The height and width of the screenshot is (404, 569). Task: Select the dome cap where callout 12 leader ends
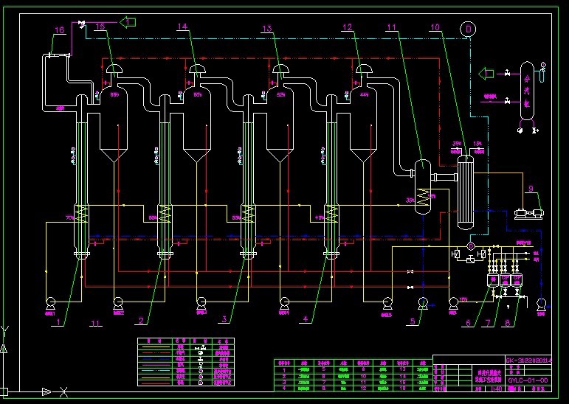[x=364, y=69]
